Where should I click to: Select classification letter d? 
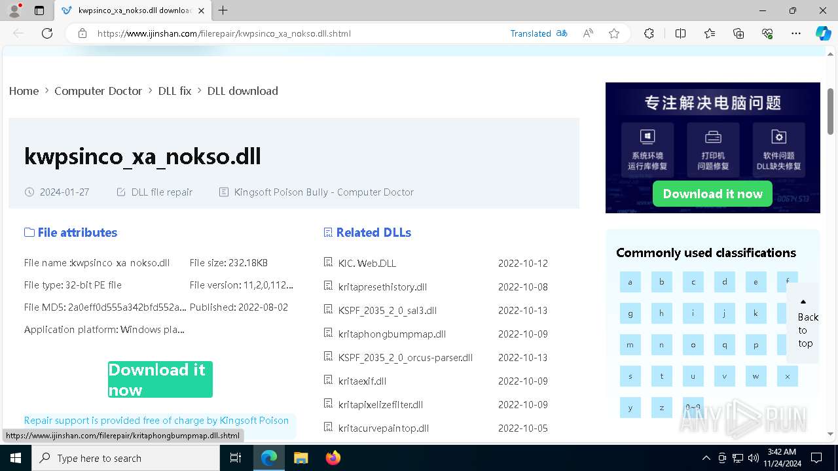tap(725, 282)
